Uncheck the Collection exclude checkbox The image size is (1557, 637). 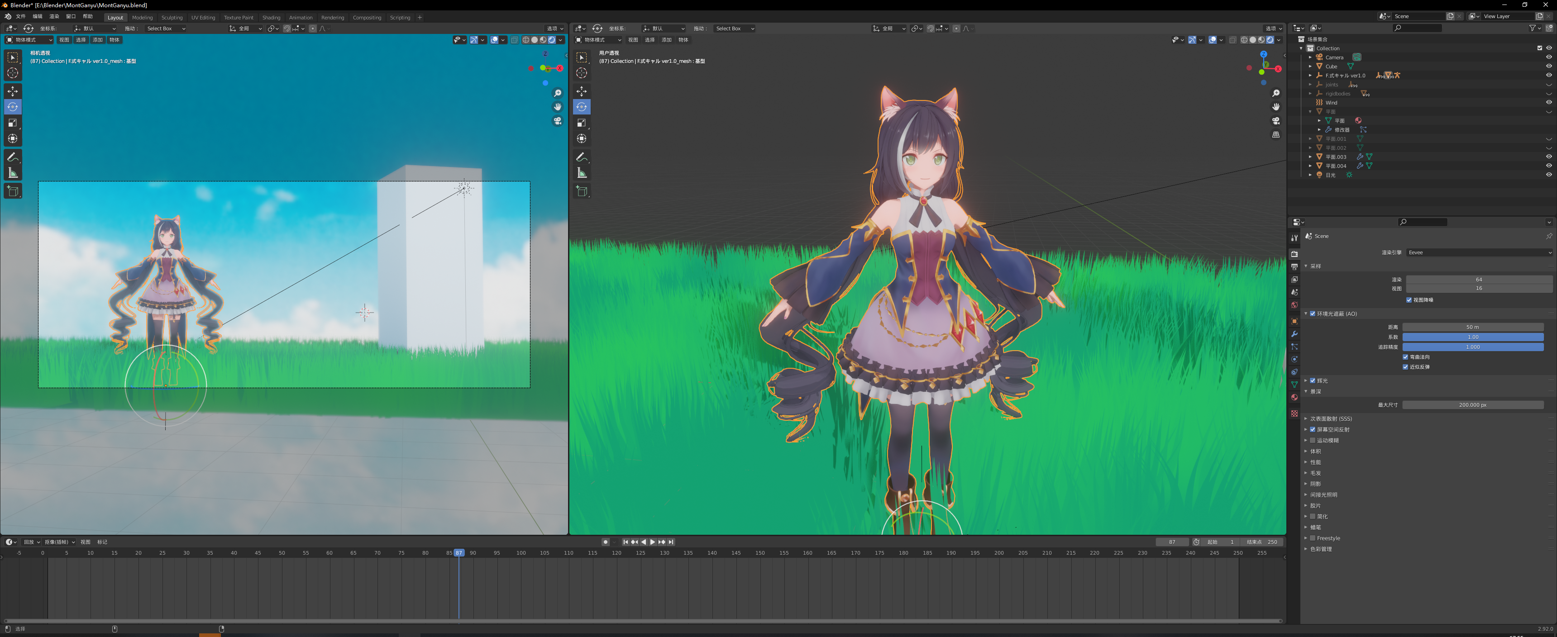click(1539, 48)
